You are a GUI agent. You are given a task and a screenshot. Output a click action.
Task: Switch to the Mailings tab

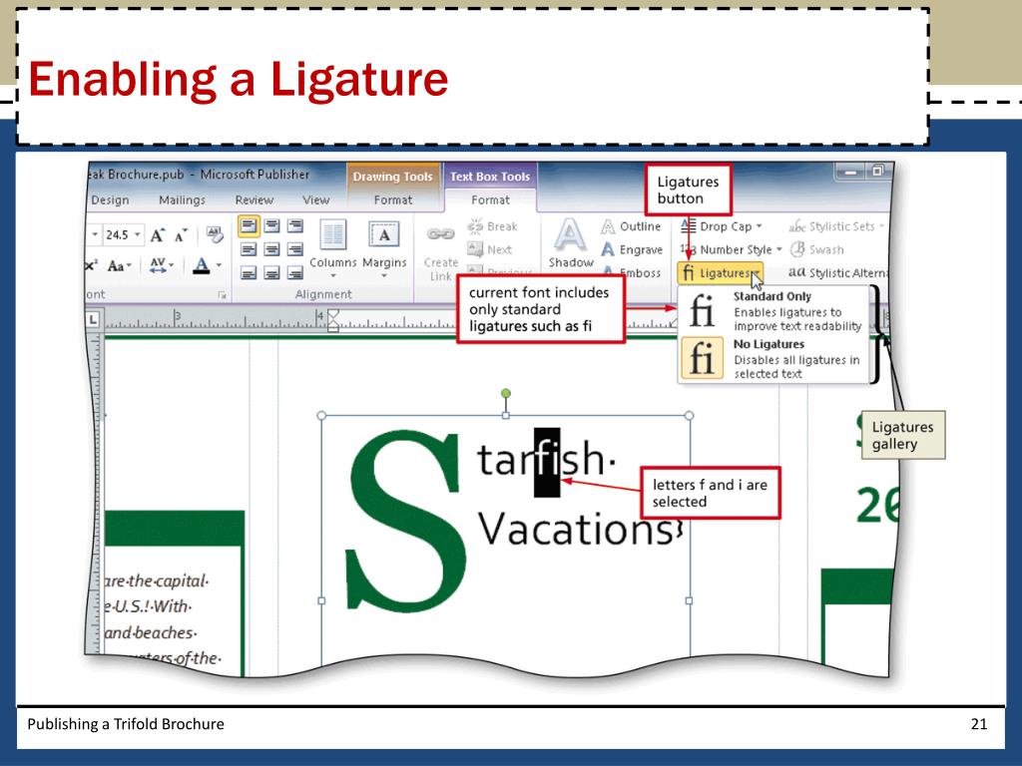coord(182,199)
